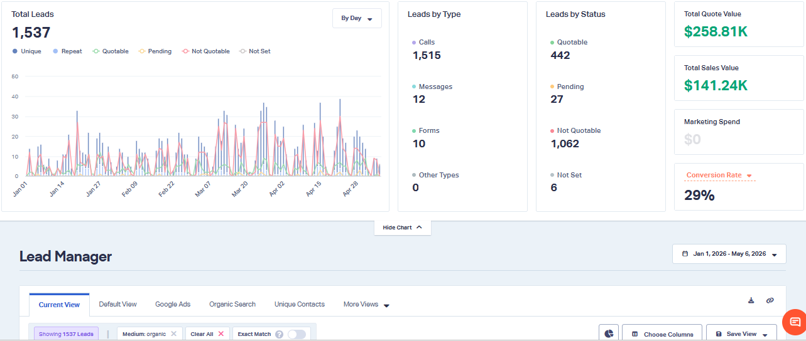
Task: Remove the Medium: organic filter chip
Action: pyautogui.click(x=173, y=334)
